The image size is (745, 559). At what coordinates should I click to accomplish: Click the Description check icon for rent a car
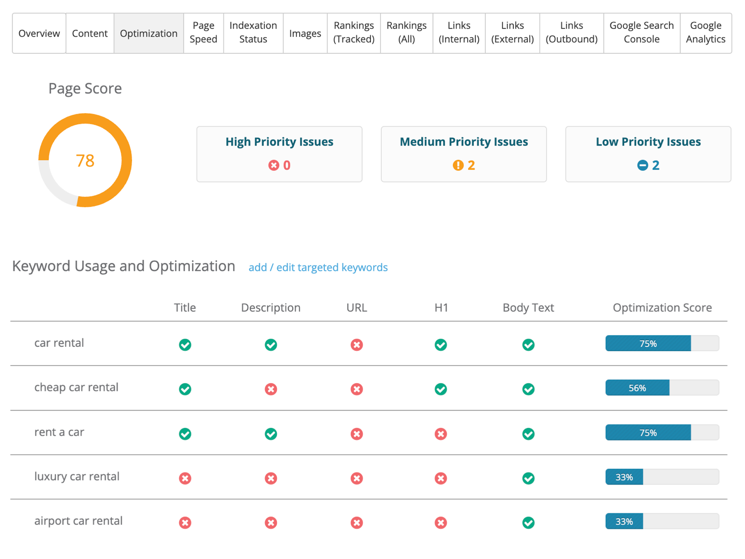coord(271,434)
